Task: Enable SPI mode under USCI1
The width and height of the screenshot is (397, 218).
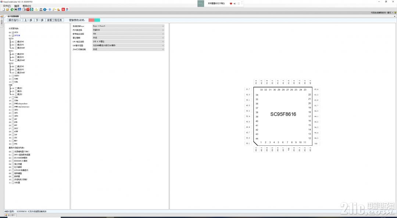Action: (x=16, y=57)
